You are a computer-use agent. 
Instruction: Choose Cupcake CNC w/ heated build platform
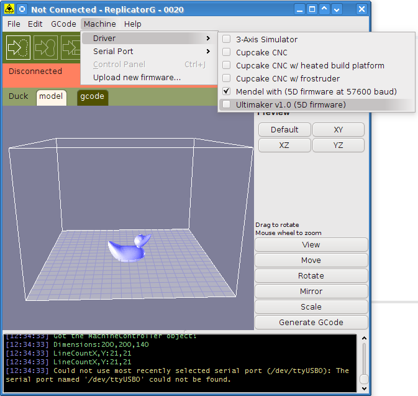(316, 65)
